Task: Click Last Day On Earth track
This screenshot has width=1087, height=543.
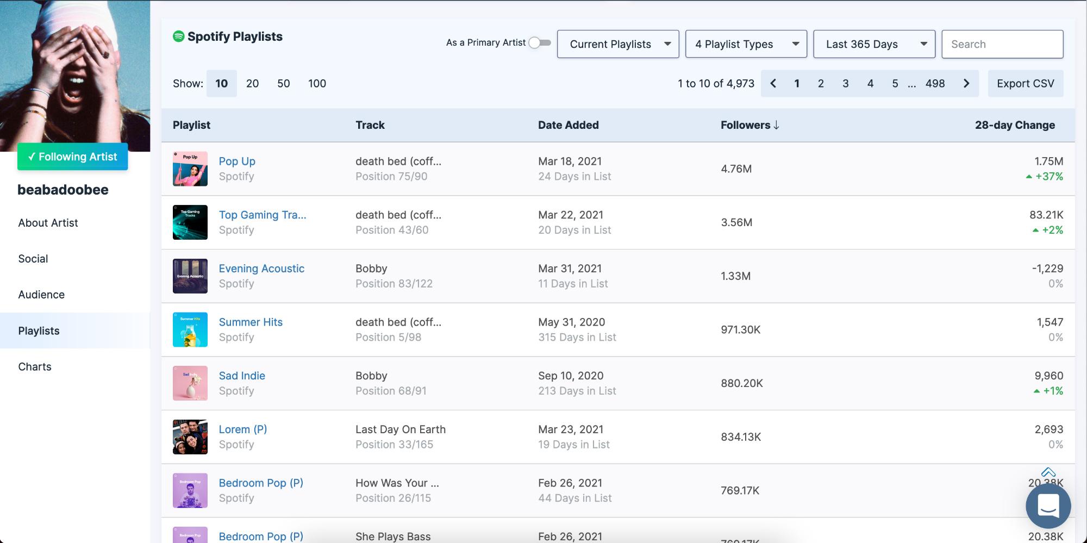Action: 401,429
